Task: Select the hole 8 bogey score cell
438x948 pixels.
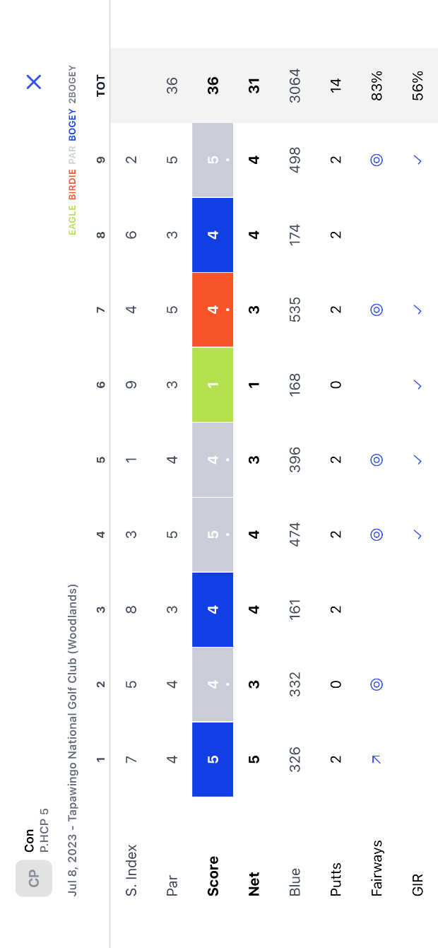Action: (x=213, y=235)
